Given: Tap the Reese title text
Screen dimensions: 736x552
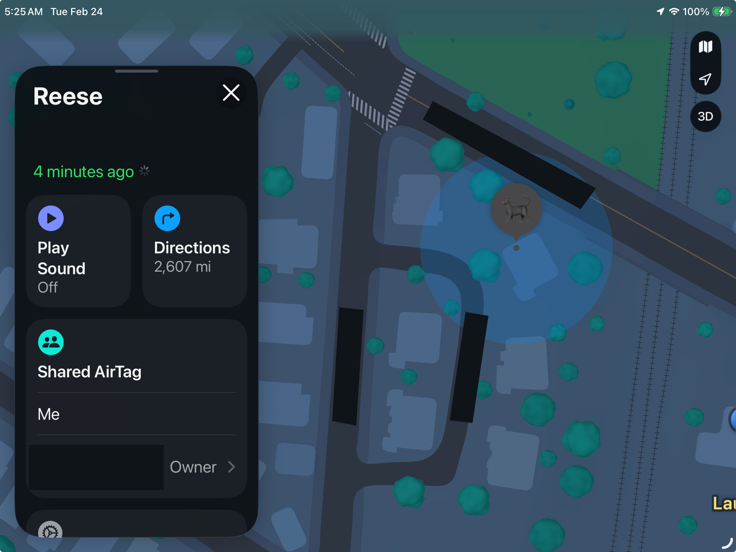Looking at the screenshot, I should pos(68,96).
